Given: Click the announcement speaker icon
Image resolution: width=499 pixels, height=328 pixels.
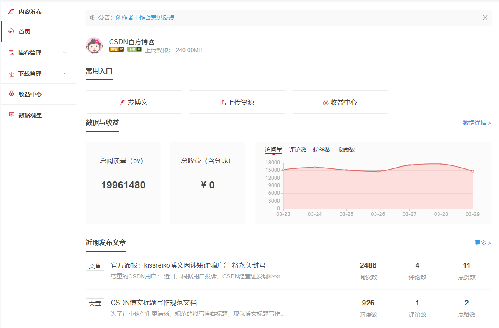Looking at the screenshot, I should pos(92,18).
